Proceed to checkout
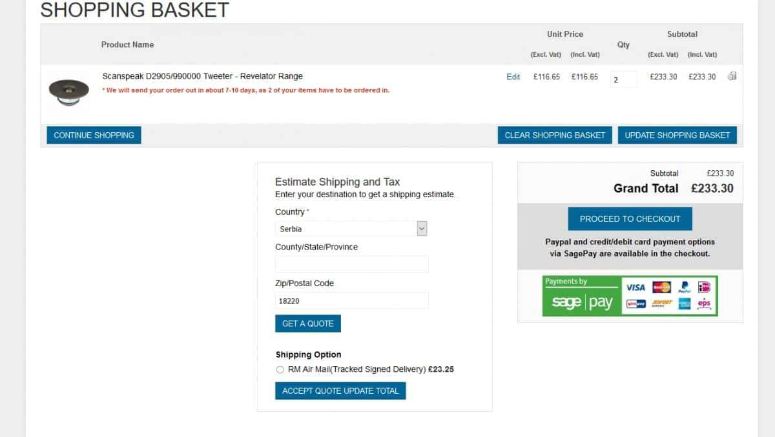 [x=630, y=218]
